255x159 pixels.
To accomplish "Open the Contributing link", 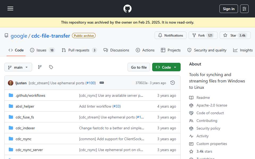I will click(207, 121).
